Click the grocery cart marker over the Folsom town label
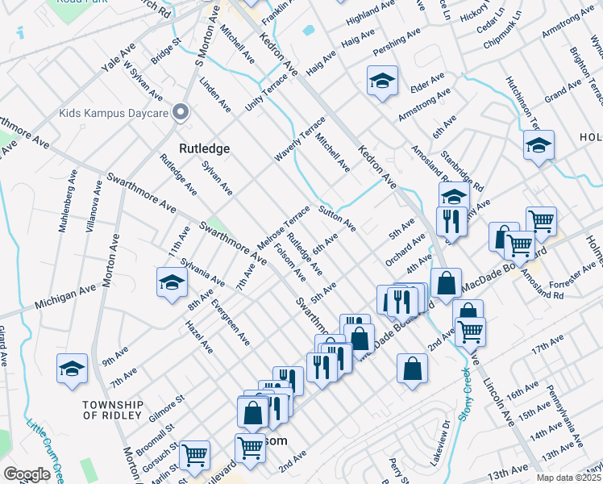This screenshot has height=484, width=603. [250, 451]
